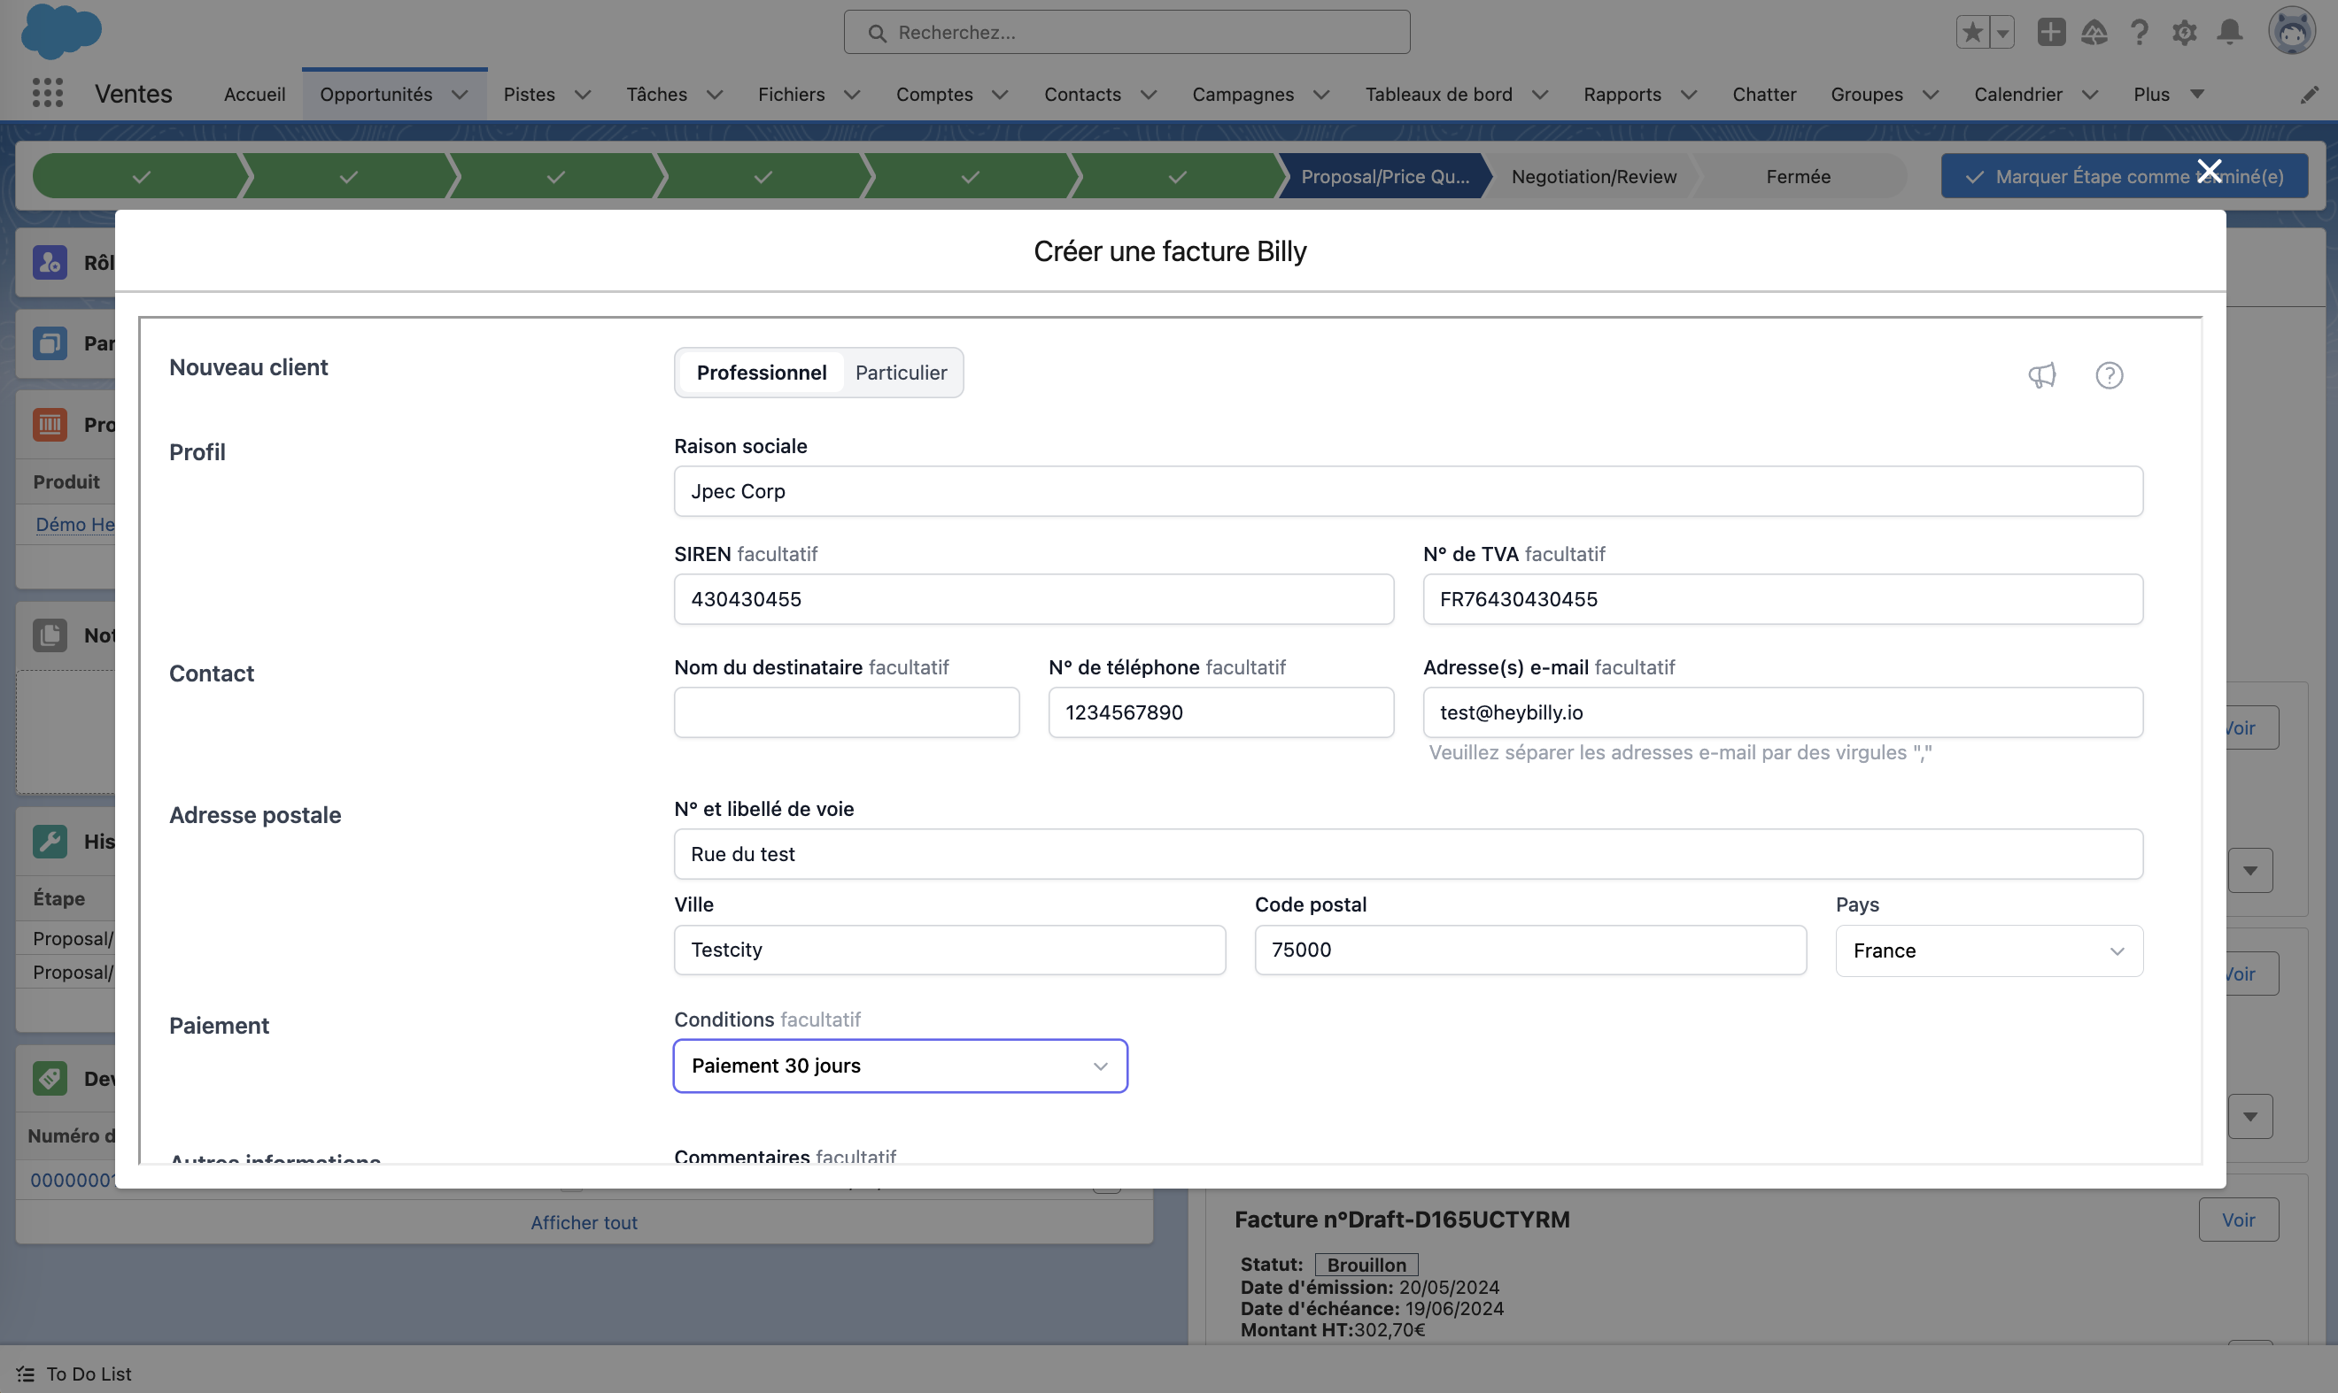Click the Salesforce cloud logo
2338x1393 pixels.
(60, 30)
